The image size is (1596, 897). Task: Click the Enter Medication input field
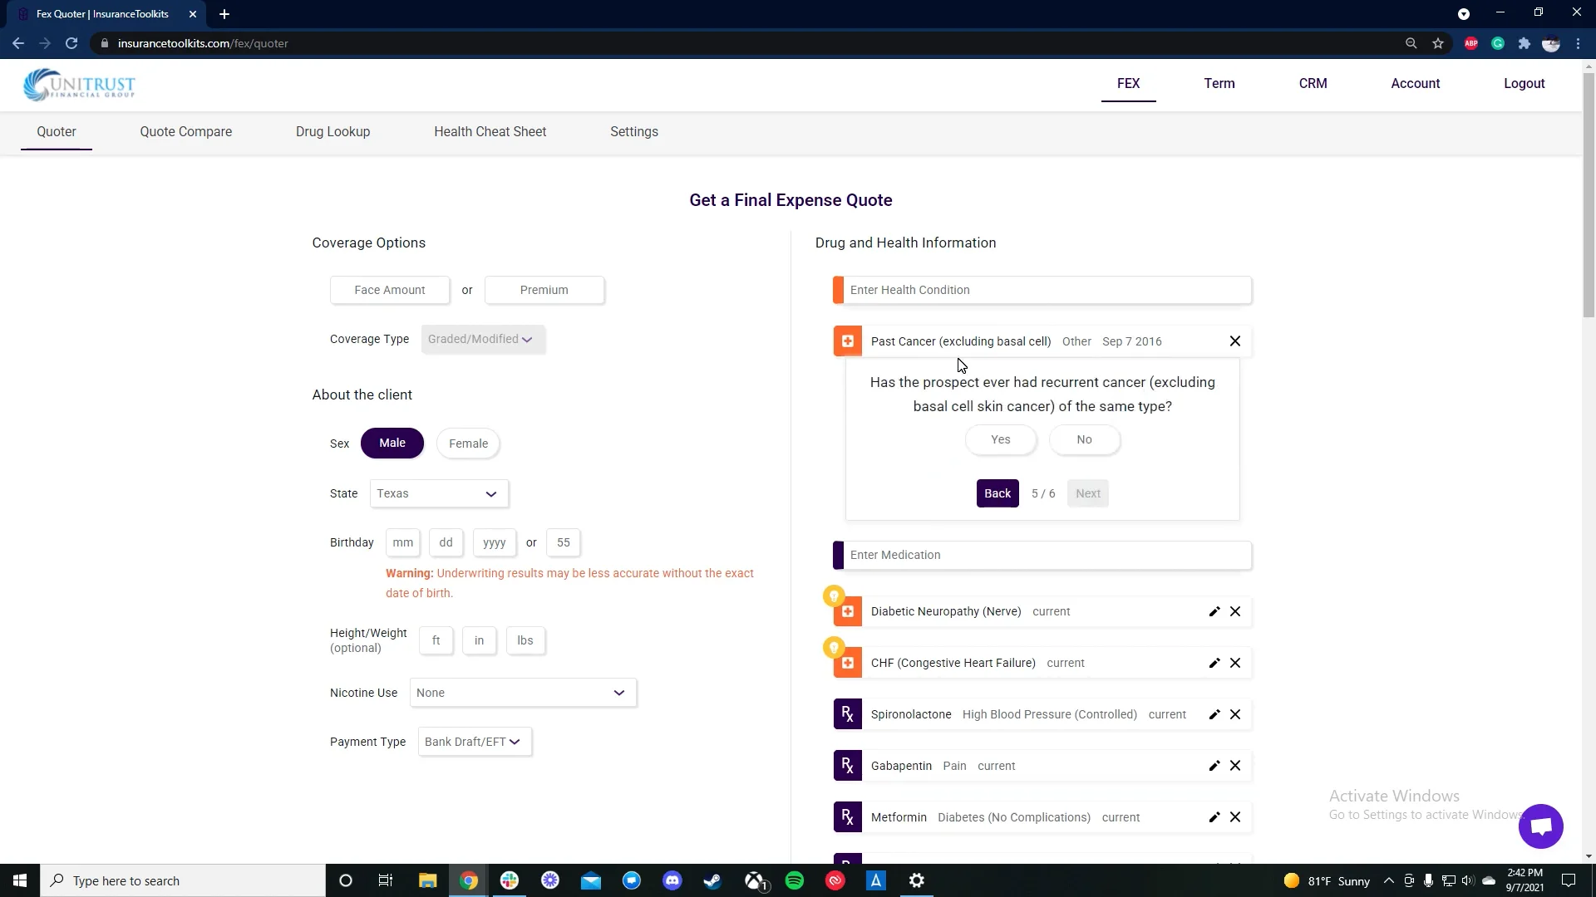(x=1042, y=555)
